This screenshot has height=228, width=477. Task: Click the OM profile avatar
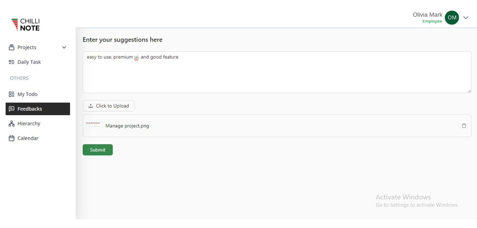pos(452,18)
